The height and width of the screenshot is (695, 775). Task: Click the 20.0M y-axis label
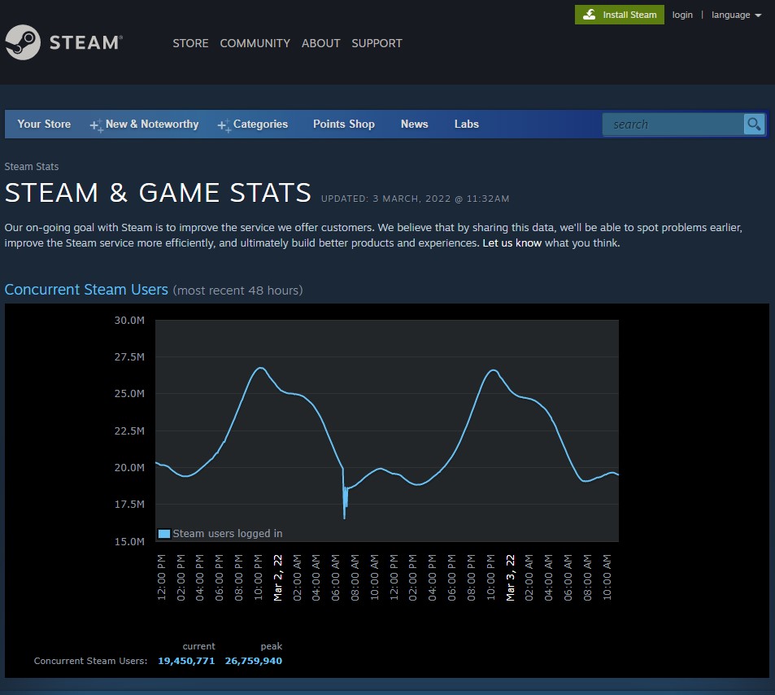click(129, 467)
